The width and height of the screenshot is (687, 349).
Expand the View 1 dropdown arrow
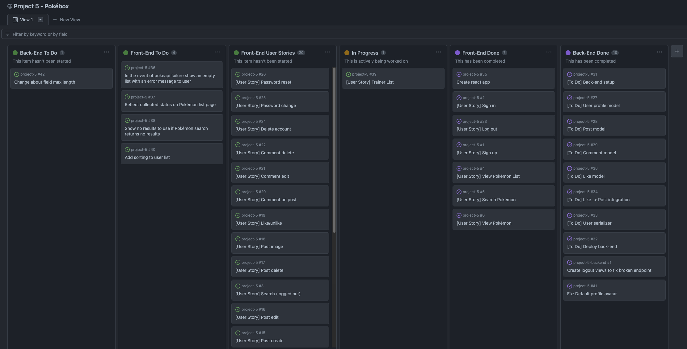coord(40,20)
